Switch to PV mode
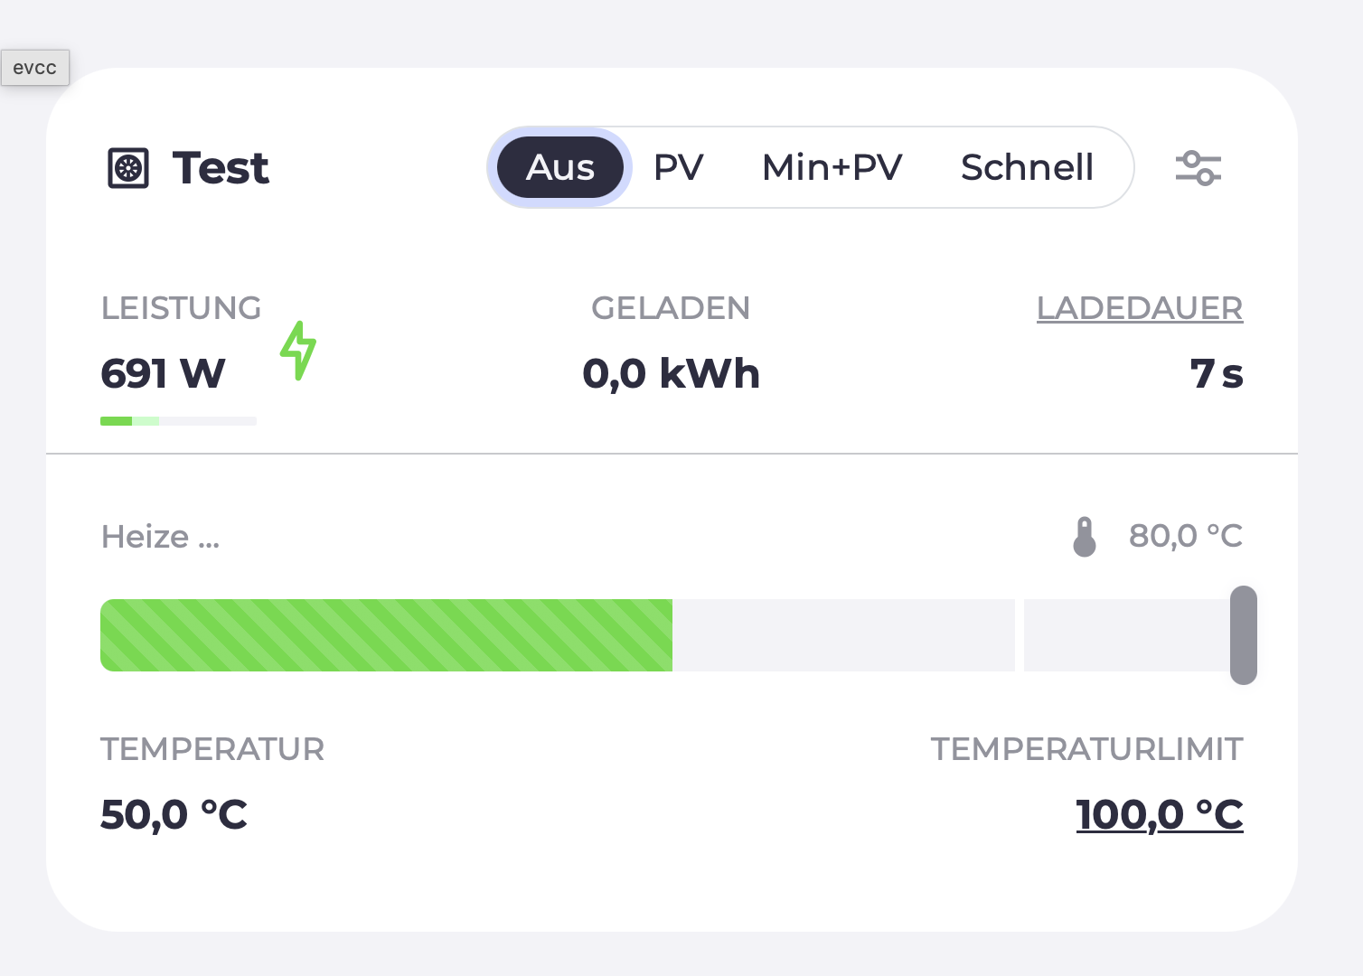 coord(678,168)
